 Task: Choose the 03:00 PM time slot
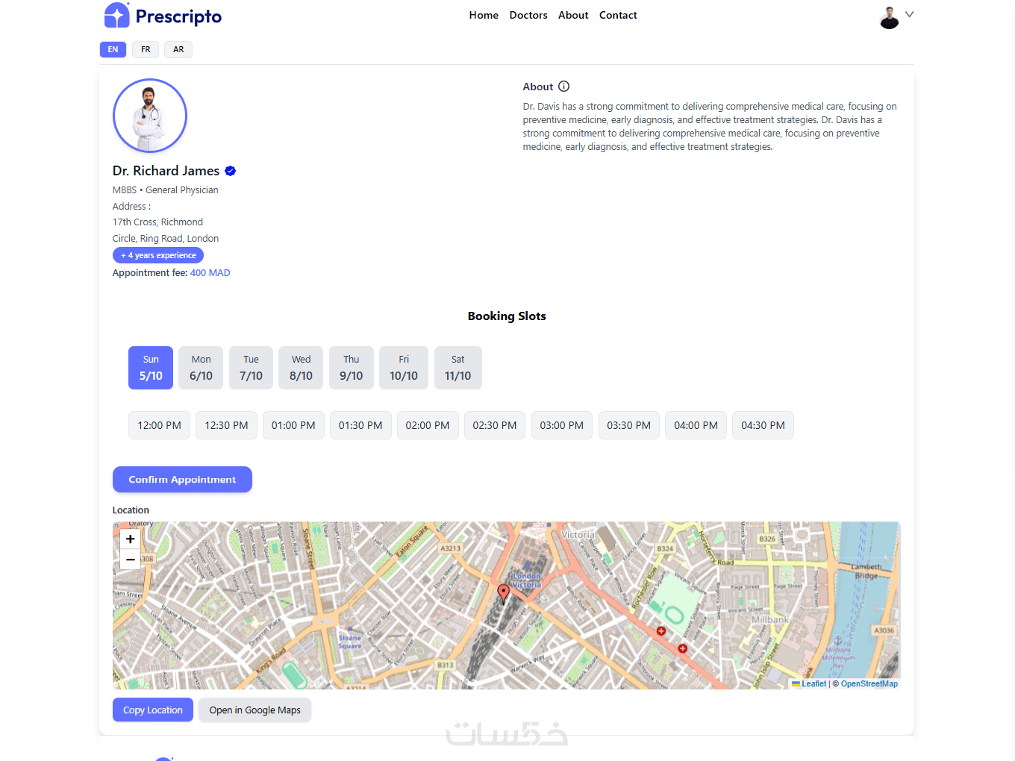tap(562, 425)
